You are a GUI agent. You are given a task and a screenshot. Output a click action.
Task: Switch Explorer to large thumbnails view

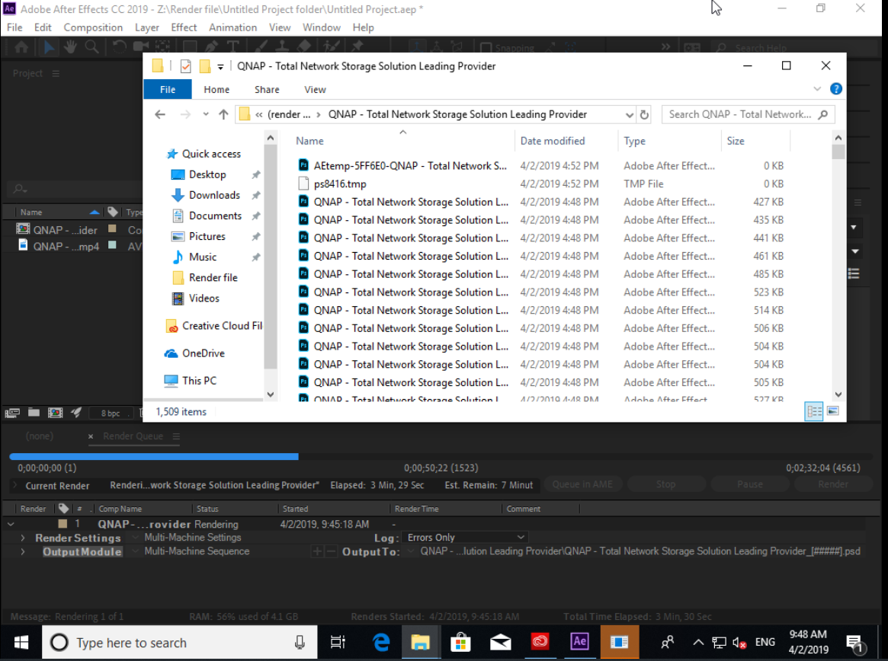tap(832, 411)
